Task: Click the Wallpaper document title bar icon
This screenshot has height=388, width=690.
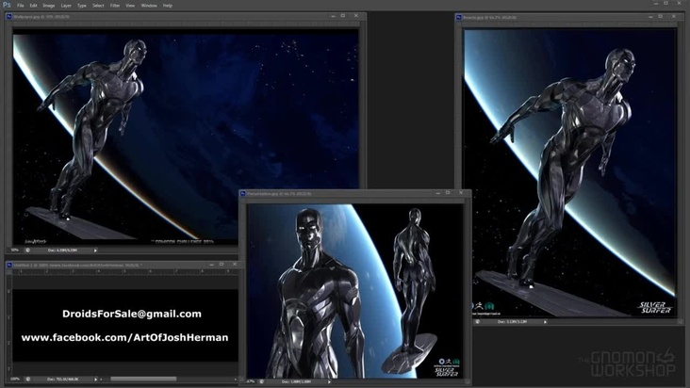Action: point(9,15)
